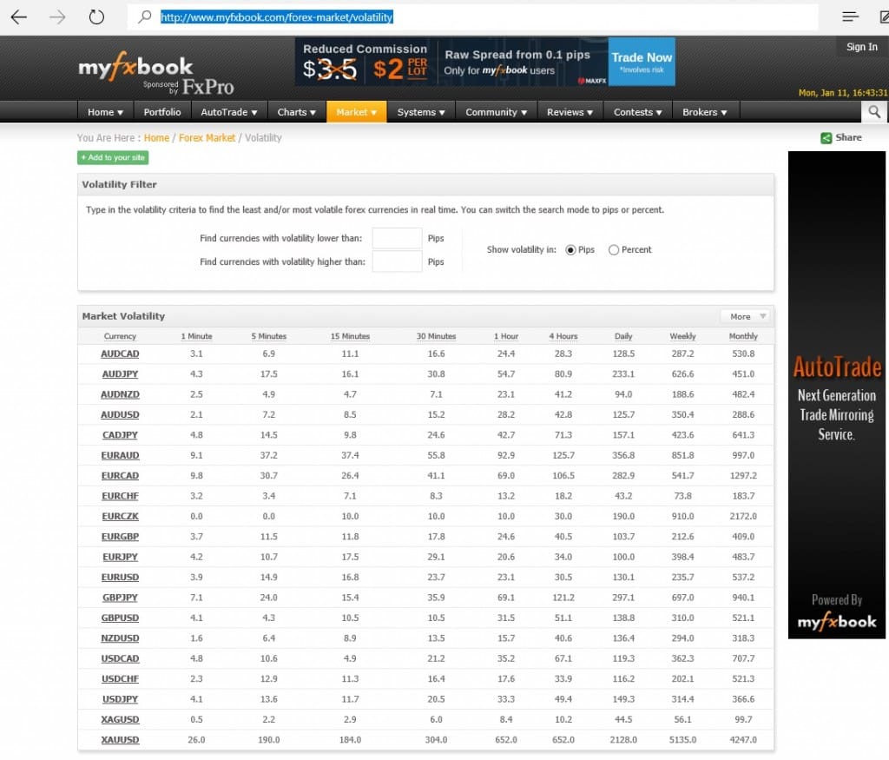Click the myfxbook logo
This screenshot has width=889, height=760.
136,68
